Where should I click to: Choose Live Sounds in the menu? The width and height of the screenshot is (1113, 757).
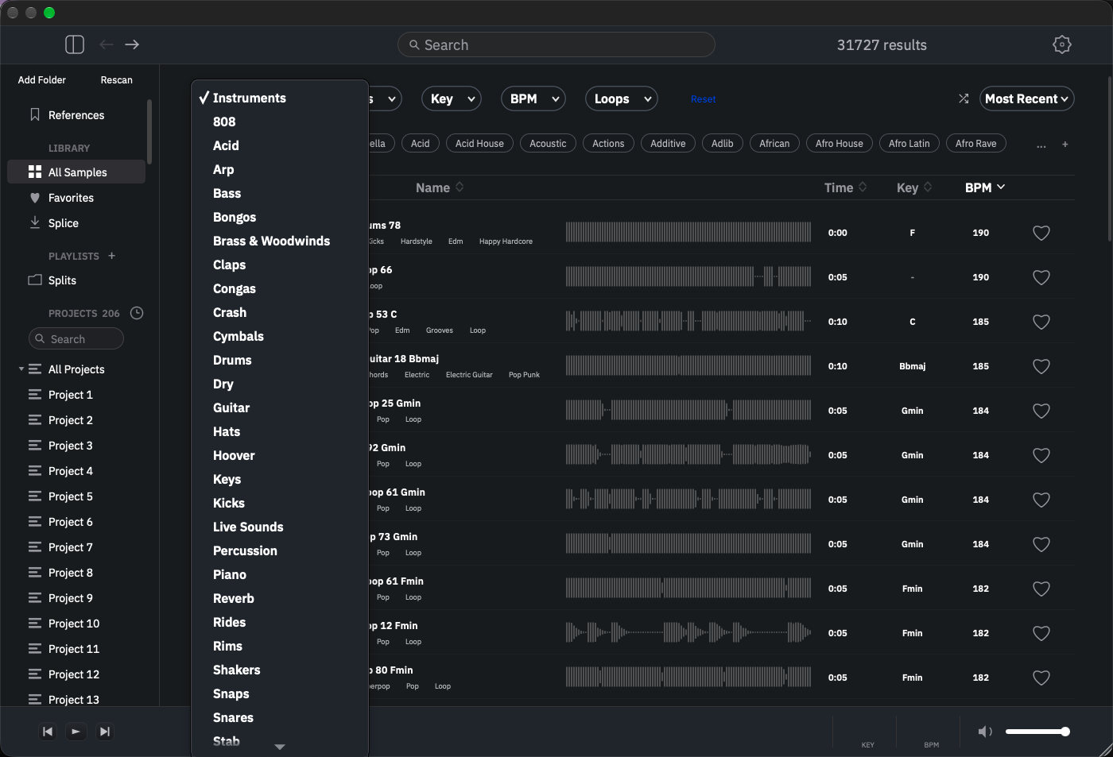pos(280,527)
